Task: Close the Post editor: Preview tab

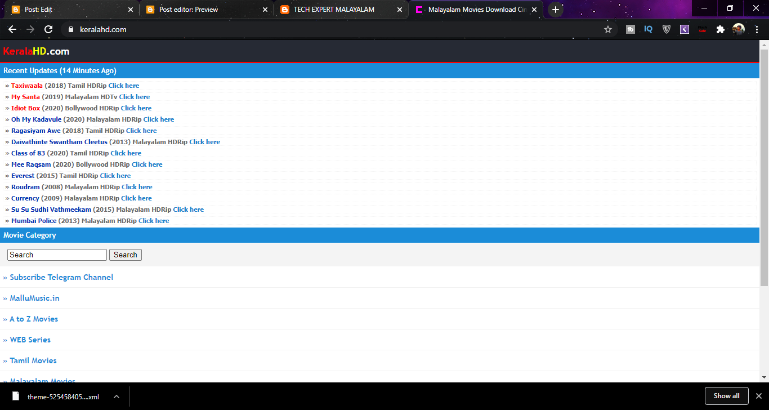Action: pyautogui.click(x=265, y=10)
